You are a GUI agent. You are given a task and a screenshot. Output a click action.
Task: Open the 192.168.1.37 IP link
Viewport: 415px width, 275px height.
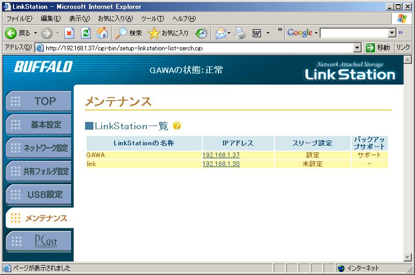coord(221,155)
